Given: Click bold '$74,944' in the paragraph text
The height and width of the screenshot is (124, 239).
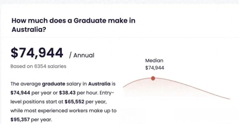Looking at the screenshot, I should [x=20, y=93].
